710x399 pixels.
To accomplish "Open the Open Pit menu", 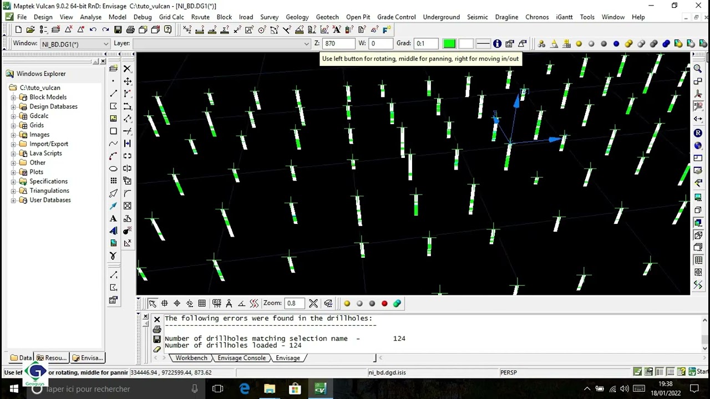I will 358,17.
